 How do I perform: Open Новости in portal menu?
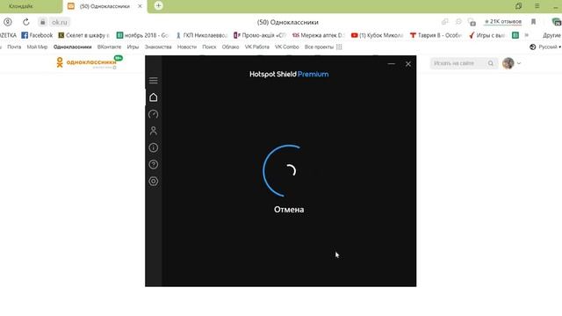point(187,47)
